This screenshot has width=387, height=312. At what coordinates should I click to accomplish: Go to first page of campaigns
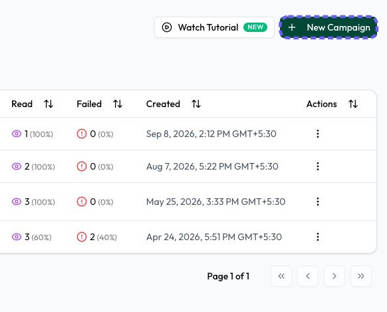pyautogui.click(x=281, y=276)
